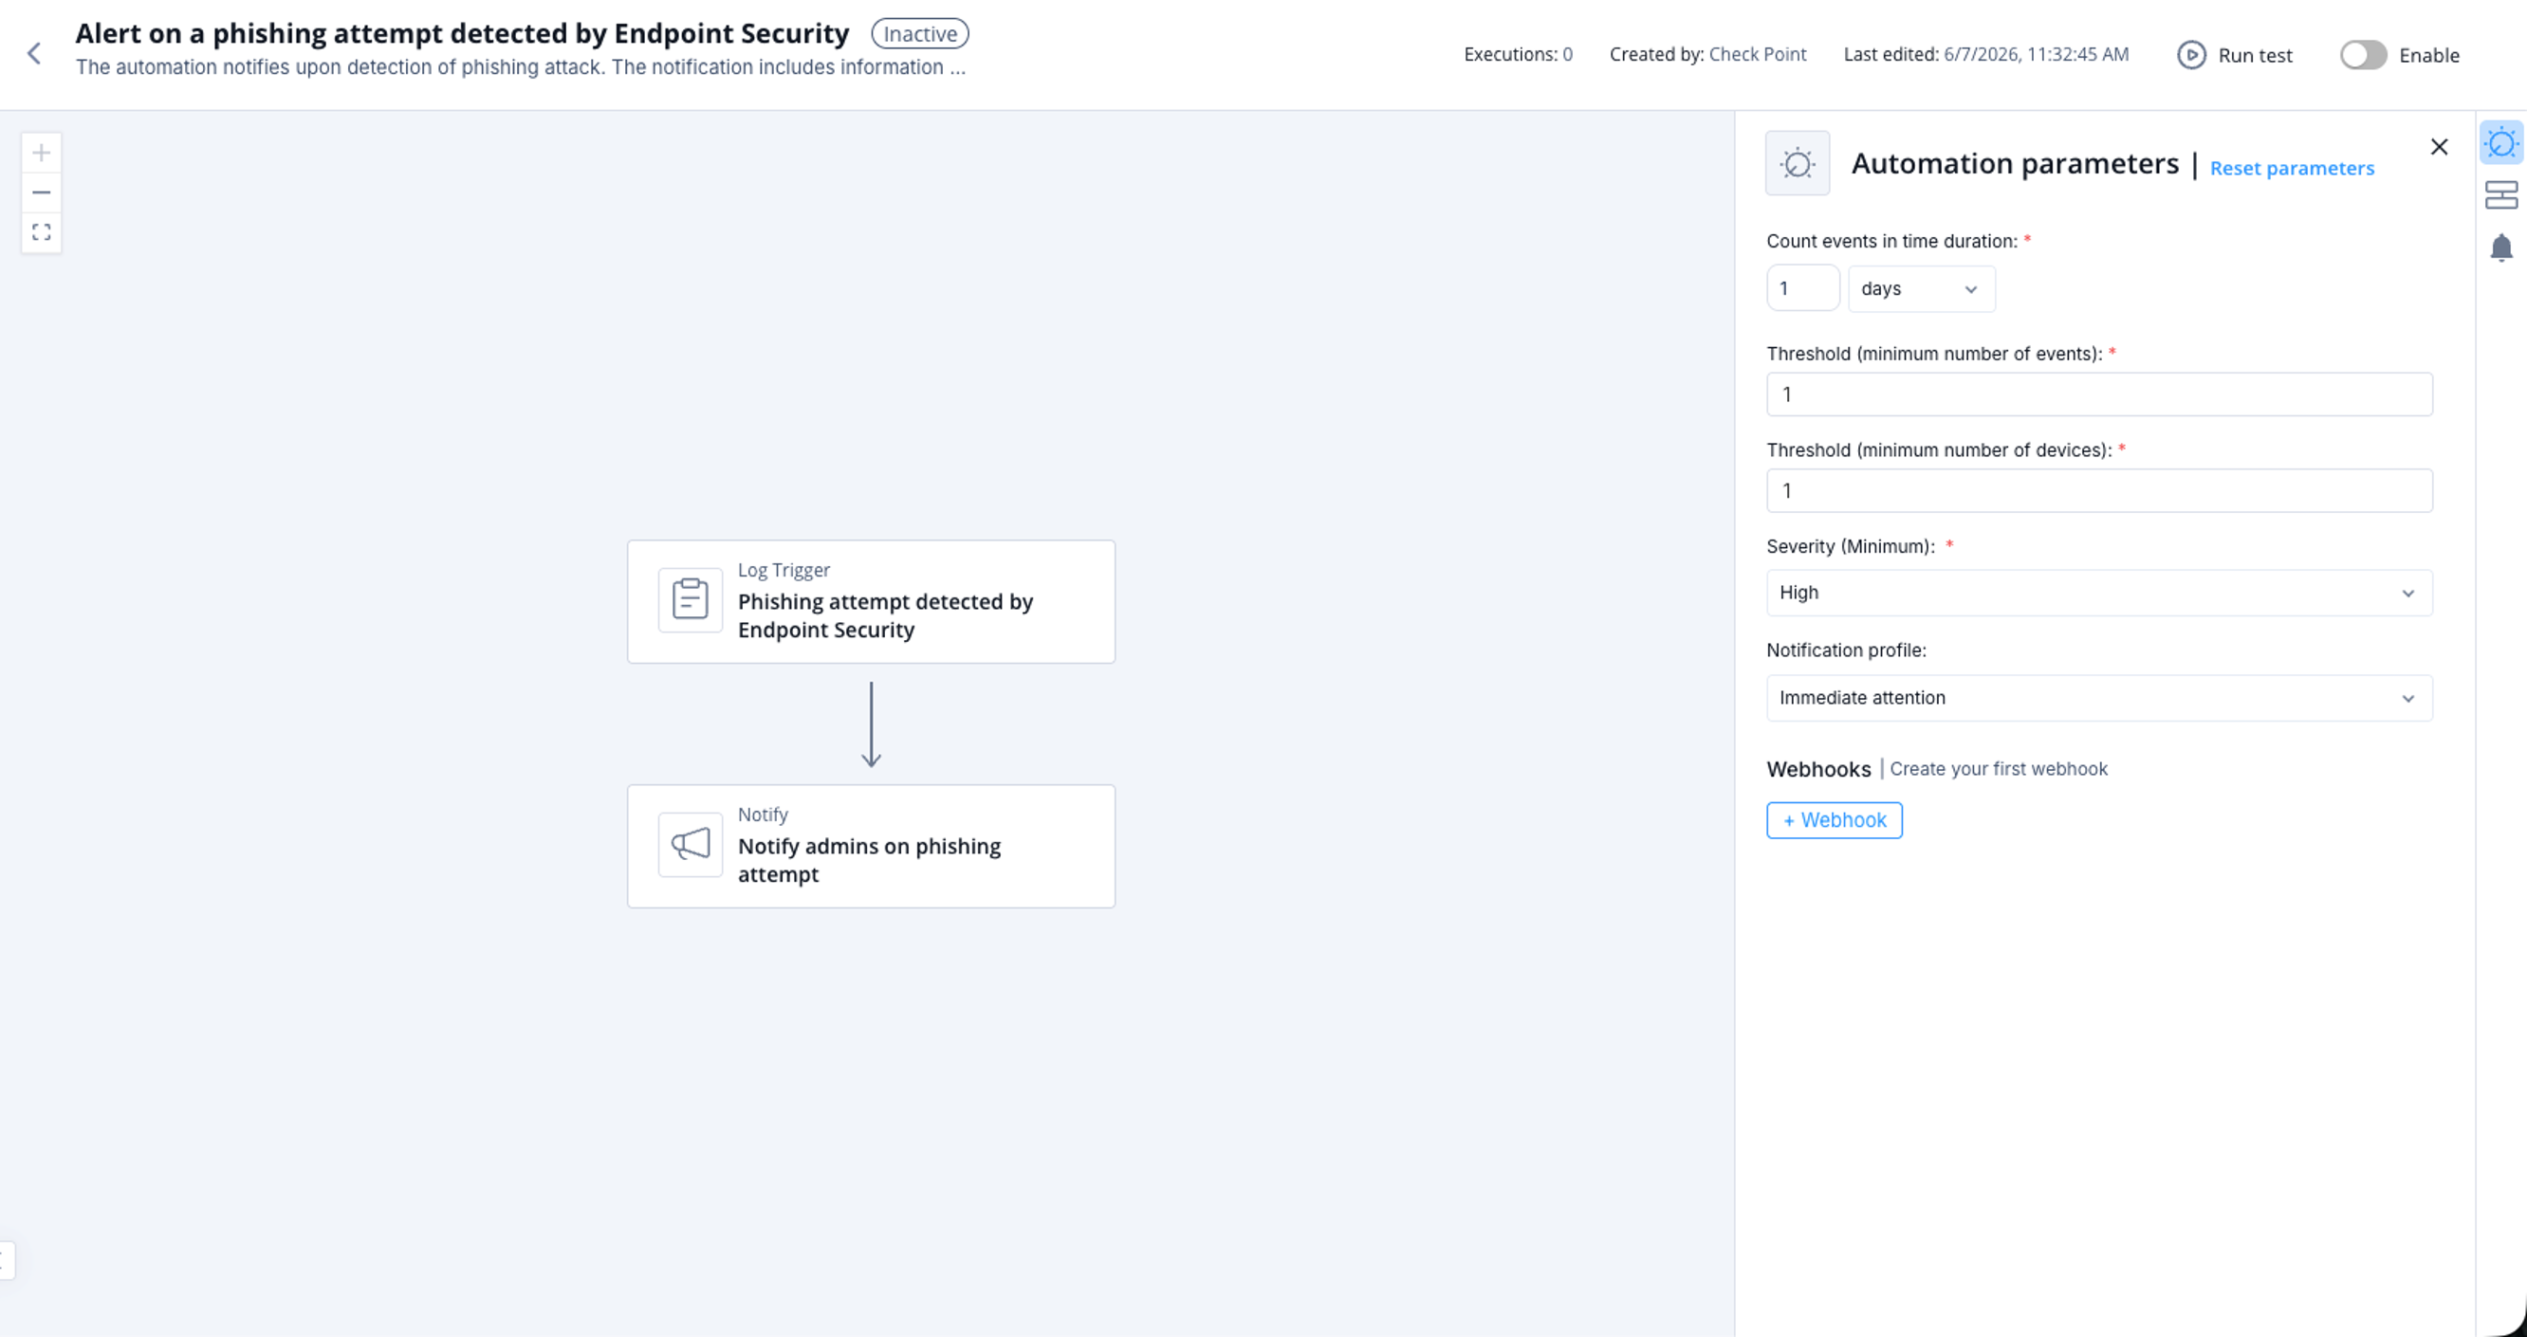Close the Automation parameters panel

[2439, 147]
